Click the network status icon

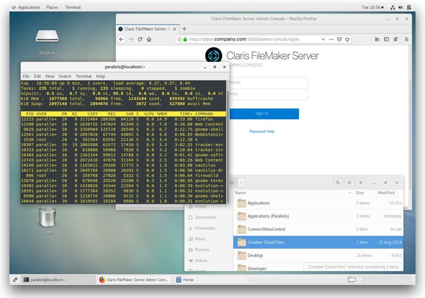[x=393, y=7]
